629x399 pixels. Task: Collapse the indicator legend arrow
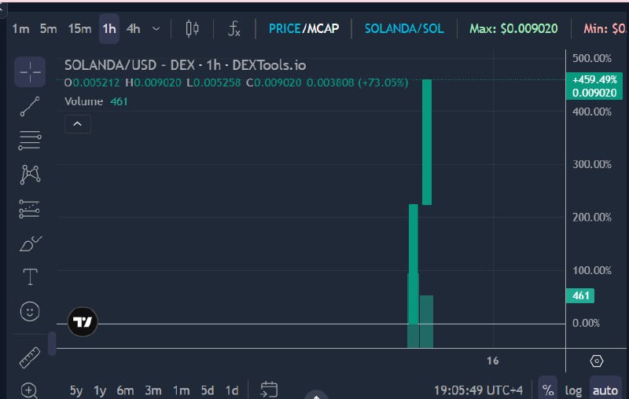pyautogui.click(x=77, y=124)
